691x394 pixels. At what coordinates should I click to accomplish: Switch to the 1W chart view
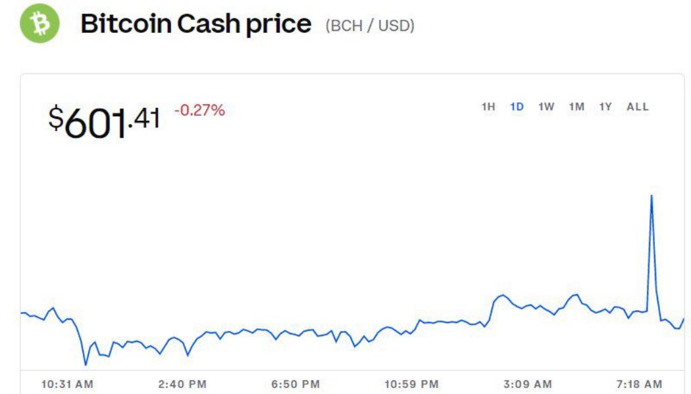pyautogui.click(x=546, y=106)
